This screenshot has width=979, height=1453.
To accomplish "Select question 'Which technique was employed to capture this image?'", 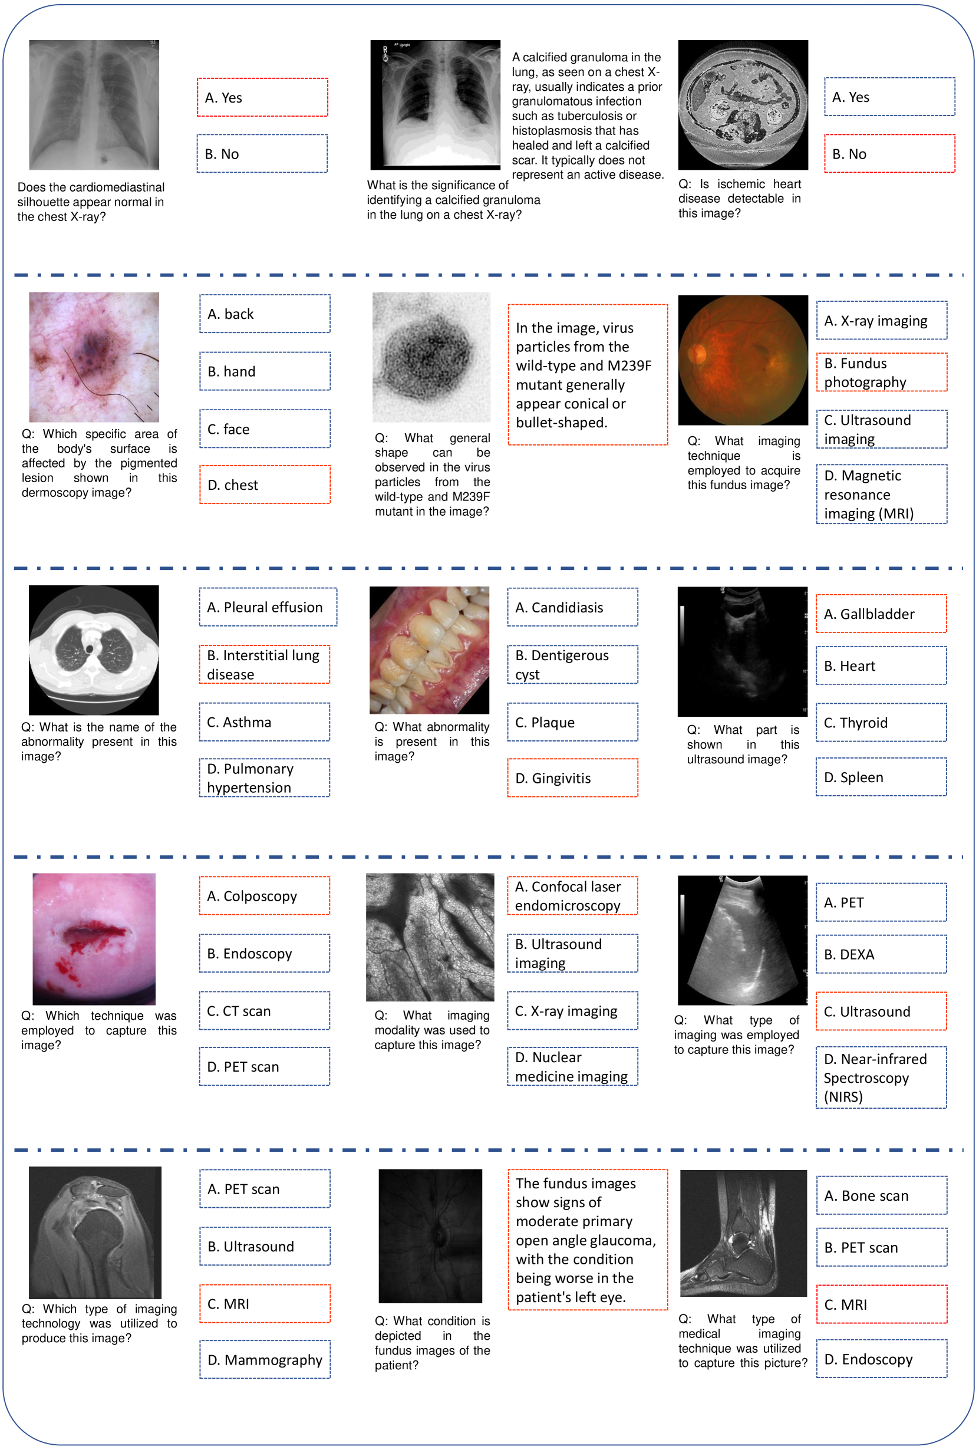I will coord(98,1030).
